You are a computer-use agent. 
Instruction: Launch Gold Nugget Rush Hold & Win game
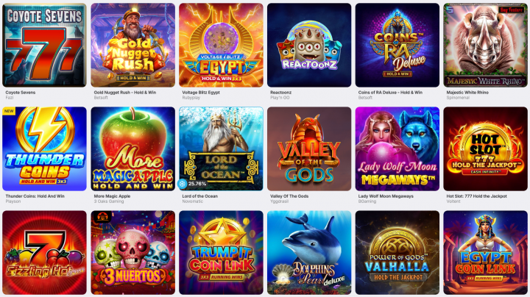click(132, 46)
